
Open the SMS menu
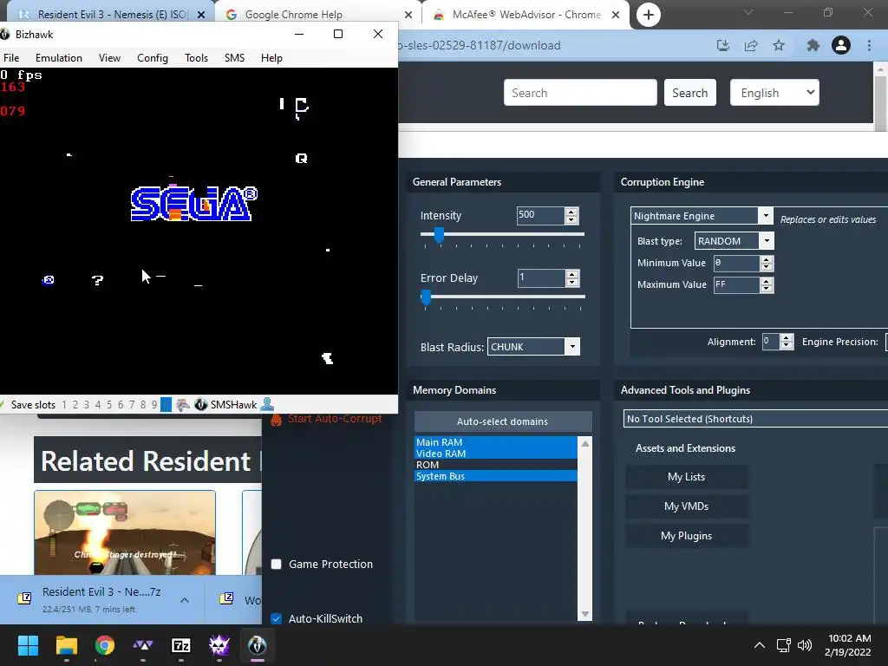click(234, 58)
